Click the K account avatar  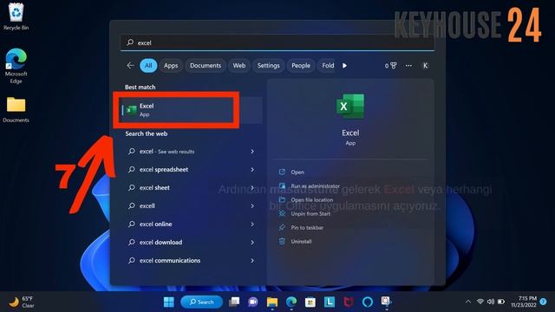point(426,66)
